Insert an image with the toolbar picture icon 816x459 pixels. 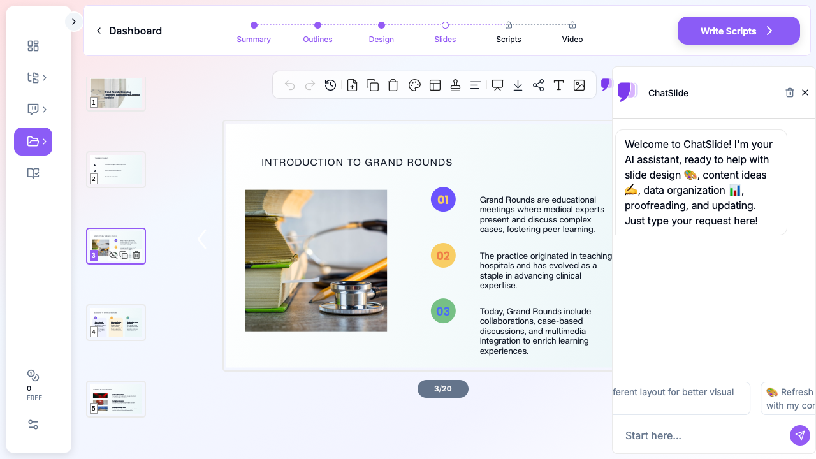(x=579, y=85)
